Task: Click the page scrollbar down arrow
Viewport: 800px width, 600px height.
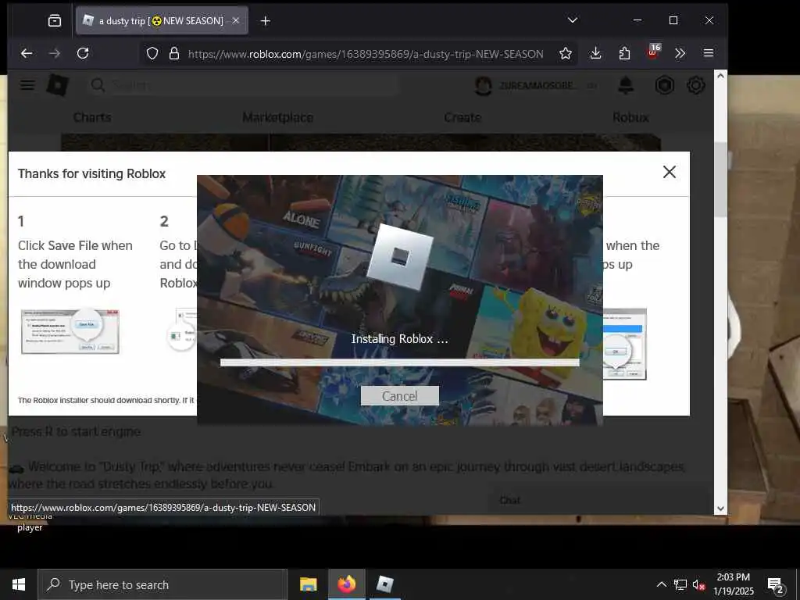Action: coord(720,508)
